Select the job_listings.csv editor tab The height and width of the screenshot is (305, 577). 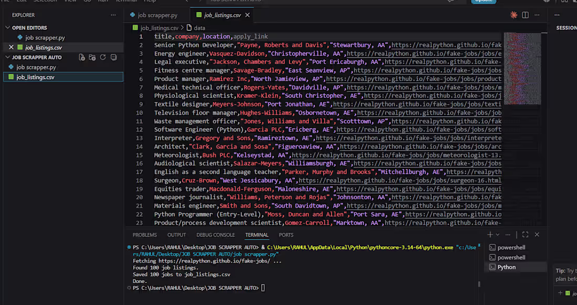pos(222,15)
